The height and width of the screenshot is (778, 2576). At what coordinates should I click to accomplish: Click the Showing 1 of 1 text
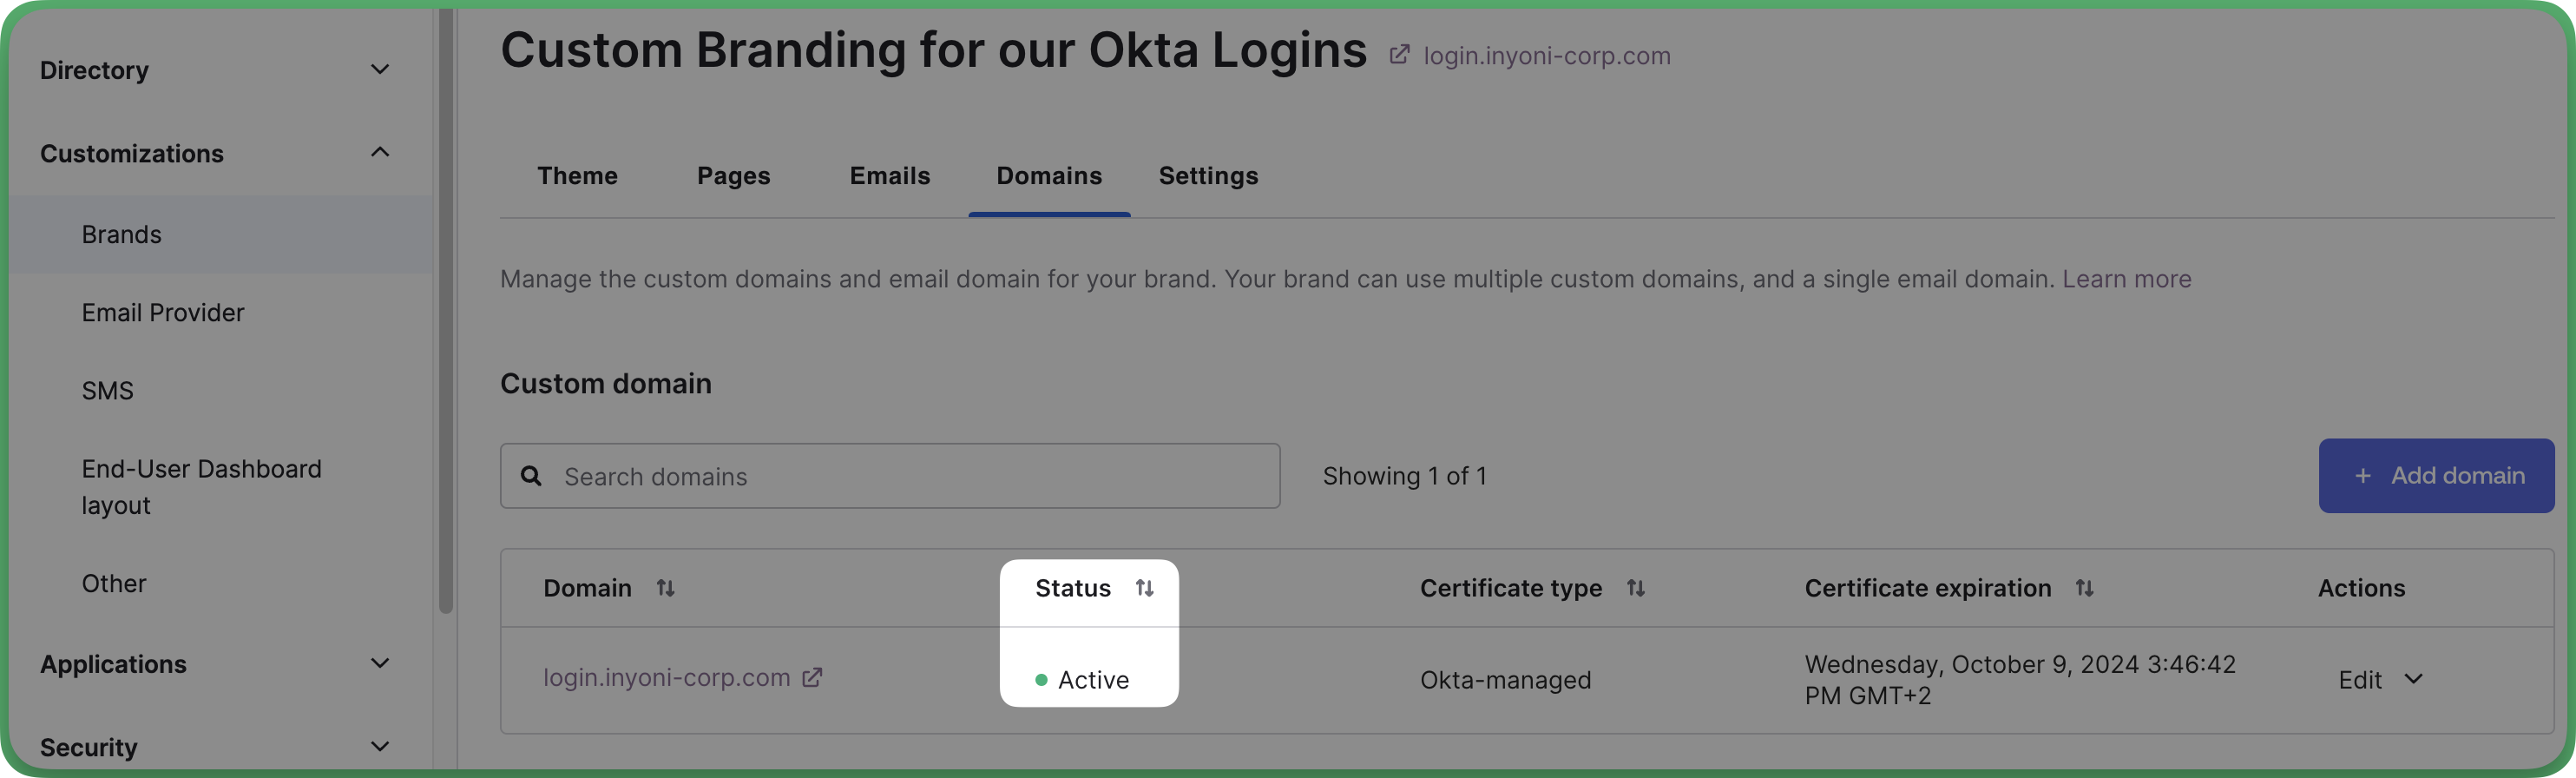[x=1404, y=476]
